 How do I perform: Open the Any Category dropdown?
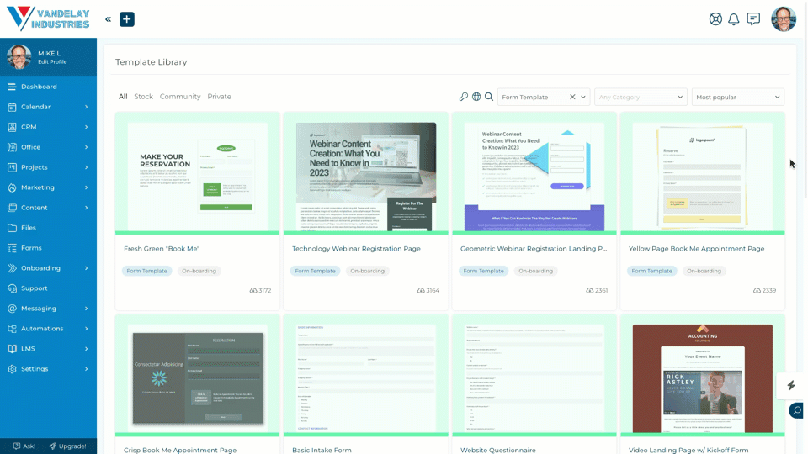641,97
